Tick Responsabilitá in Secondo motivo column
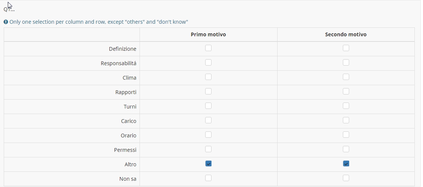The image size is (423, 187). click(346, 63)
